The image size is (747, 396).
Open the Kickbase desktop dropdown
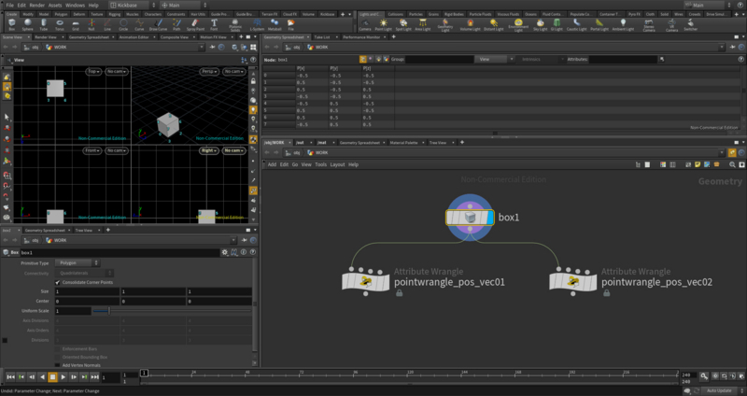tap(133, 6)
